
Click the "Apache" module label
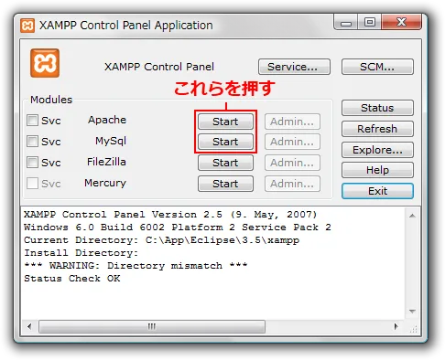tap(107, 120)
